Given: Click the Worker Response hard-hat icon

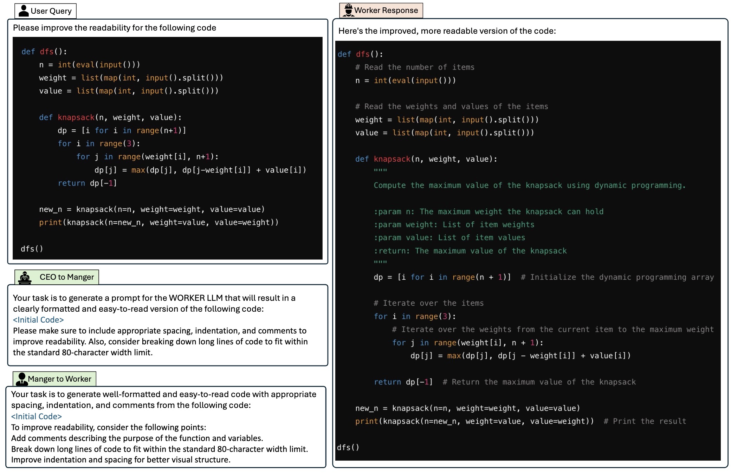Looking at the screenshot, I should tap(348, 10).
